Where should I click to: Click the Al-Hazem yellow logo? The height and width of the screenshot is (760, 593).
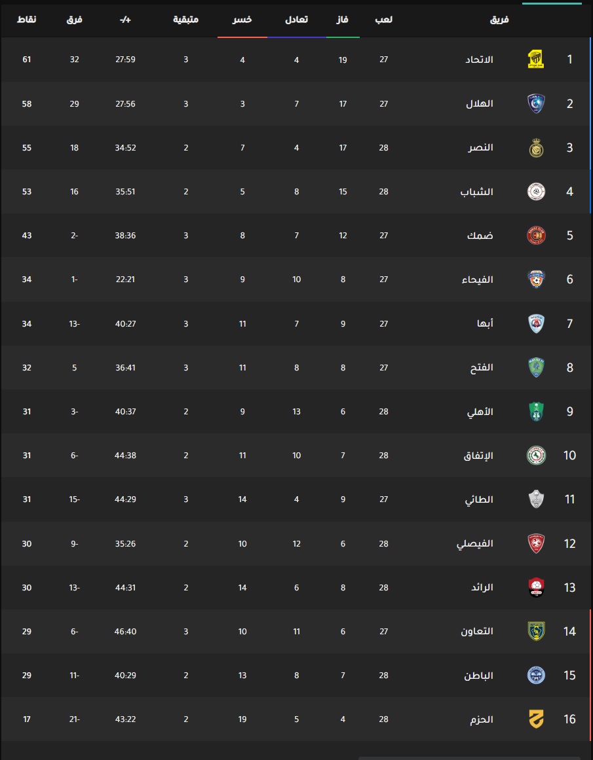(536, 719)
